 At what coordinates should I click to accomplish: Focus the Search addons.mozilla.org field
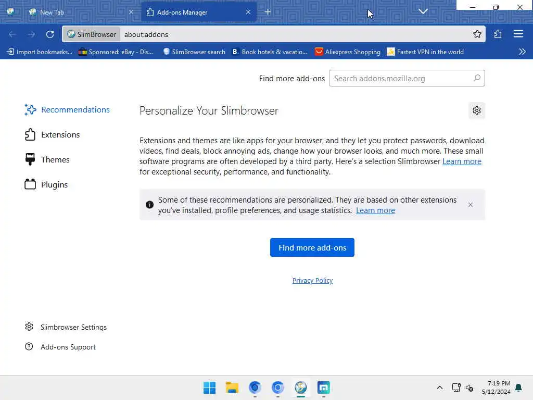(407, 79)
